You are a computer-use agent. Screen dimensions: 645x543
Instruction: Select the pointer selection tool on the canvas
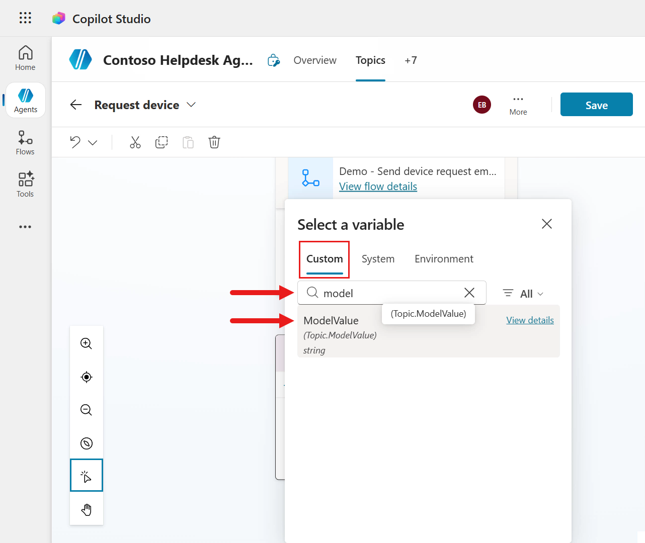pos(86,475)
